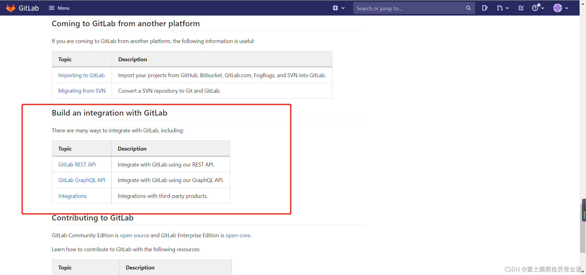Click the create new plus icon
Viewport: 586px width, 275px height.
tap(335, 8)
